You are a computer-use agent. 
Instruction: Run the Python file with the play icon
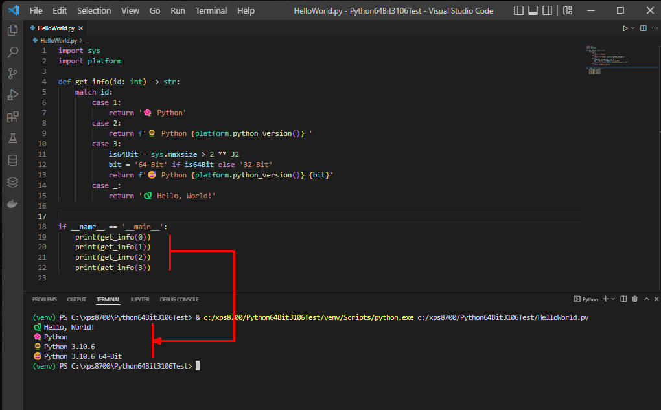coord(625,28)
